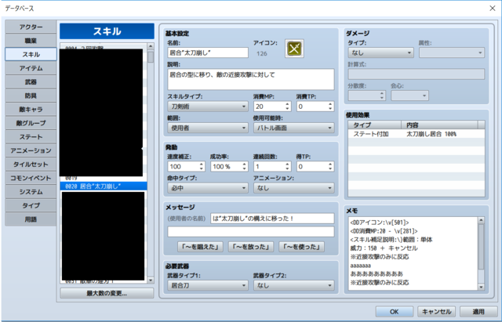
Task: Click the 成功率 stepper field
Action: pos(229,166)
